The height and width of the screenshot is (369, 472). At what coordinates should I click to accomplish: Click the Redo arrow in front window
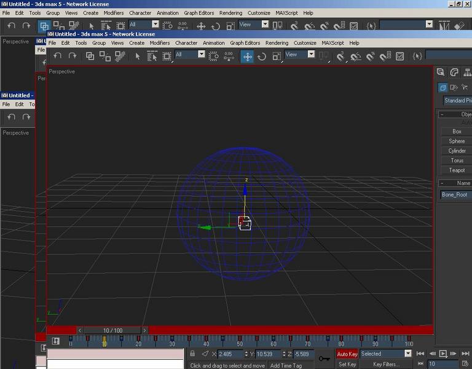(x=73, y=56)
